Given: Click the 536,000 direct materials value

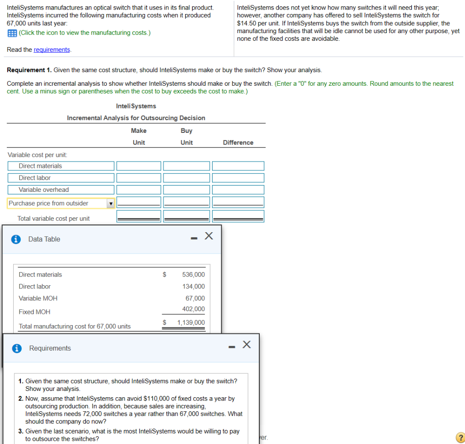Looking at the screenshot, I should coord(193,274).
